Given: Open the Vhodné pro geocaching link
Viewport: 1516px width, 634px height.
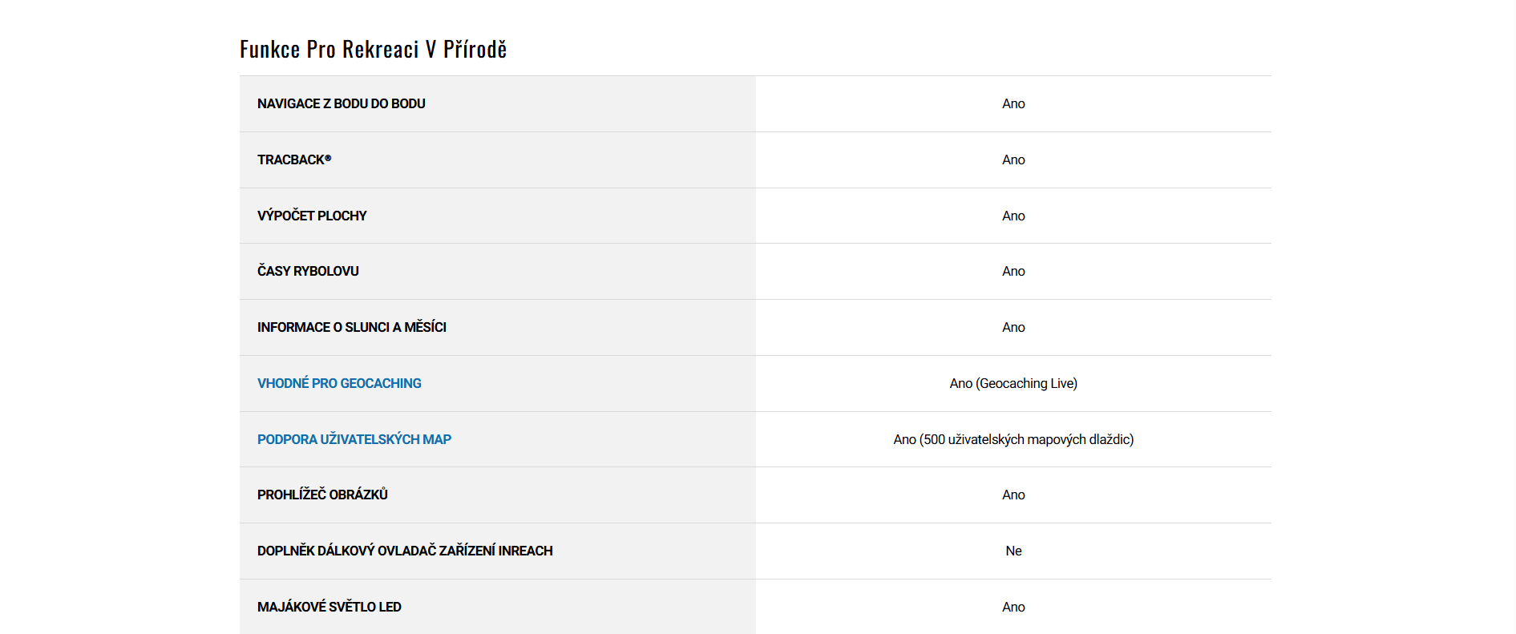Looking at the screenshot, I should pyautogui.click(x=339, y=383).
